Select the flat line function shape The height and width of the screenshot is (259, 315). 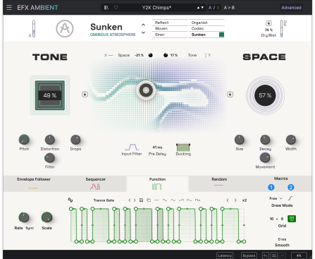click(156, 200)
